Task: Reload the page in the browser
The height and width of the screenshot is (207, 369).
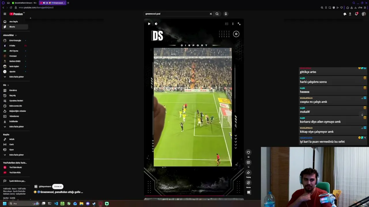Action: (x=11, y=7)
